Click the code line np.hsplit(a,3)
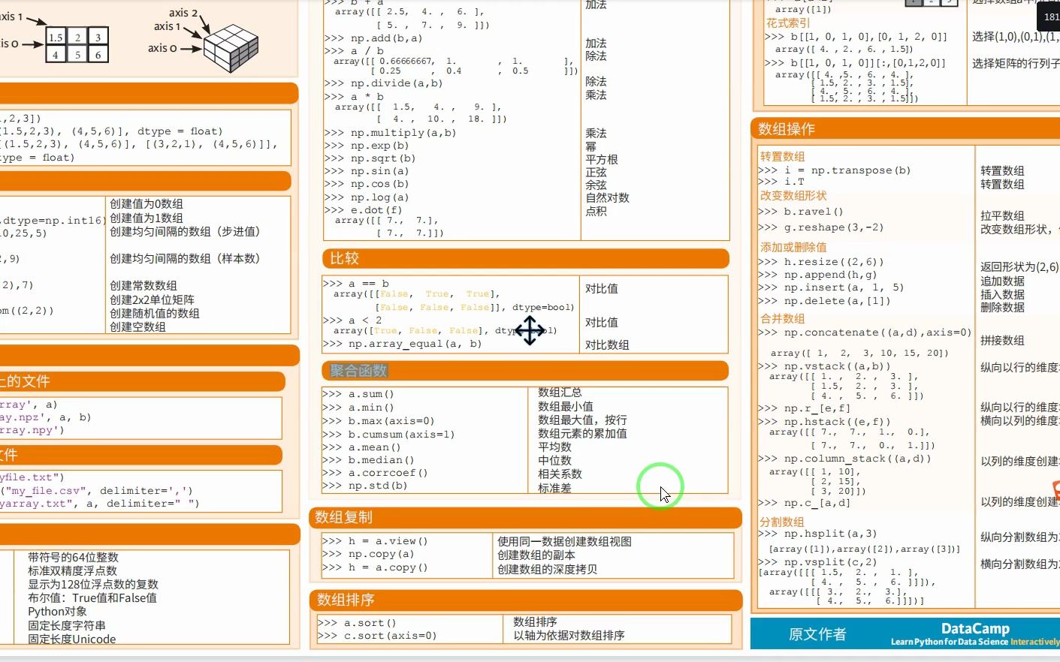 [x=817, y=534]
